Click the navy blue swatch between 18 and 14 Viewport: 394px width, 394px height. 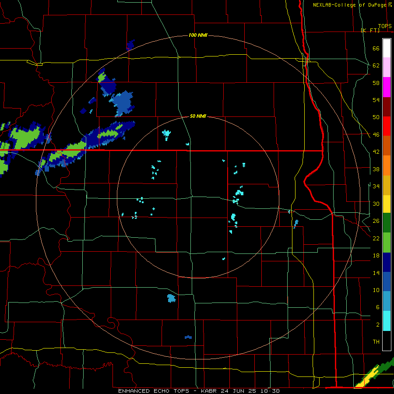pyautogui.click(x=387, y=262)
